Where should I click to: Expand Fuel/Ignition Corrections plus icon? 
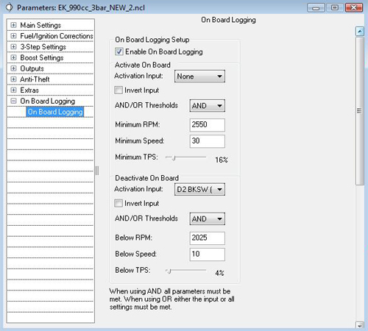click(x=14, y=36)
